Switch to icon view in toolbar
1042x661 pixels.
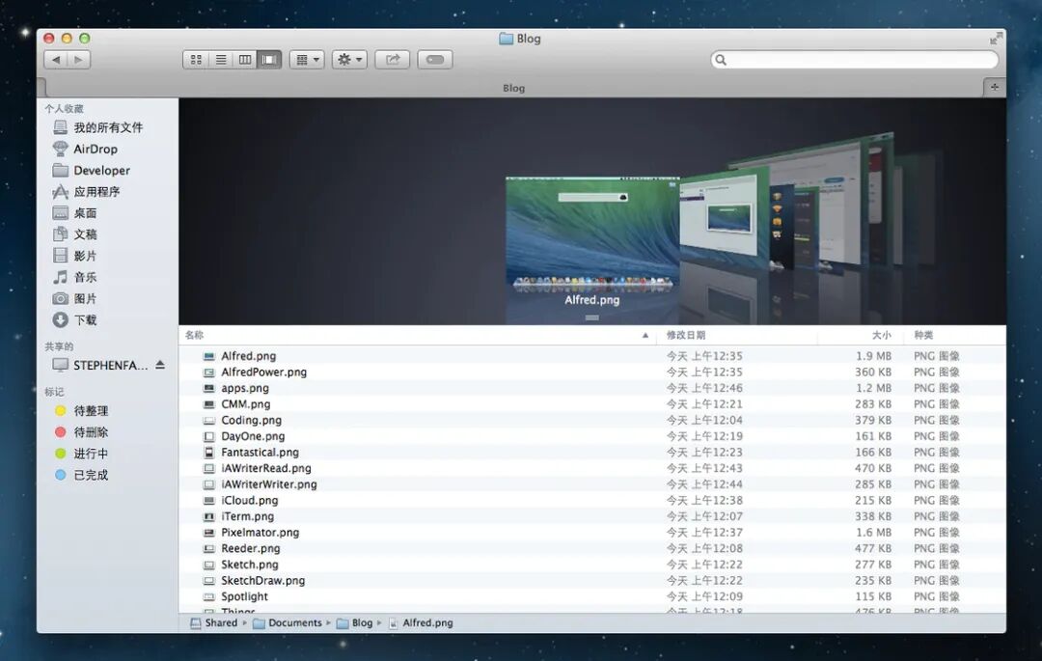point(196,60)
